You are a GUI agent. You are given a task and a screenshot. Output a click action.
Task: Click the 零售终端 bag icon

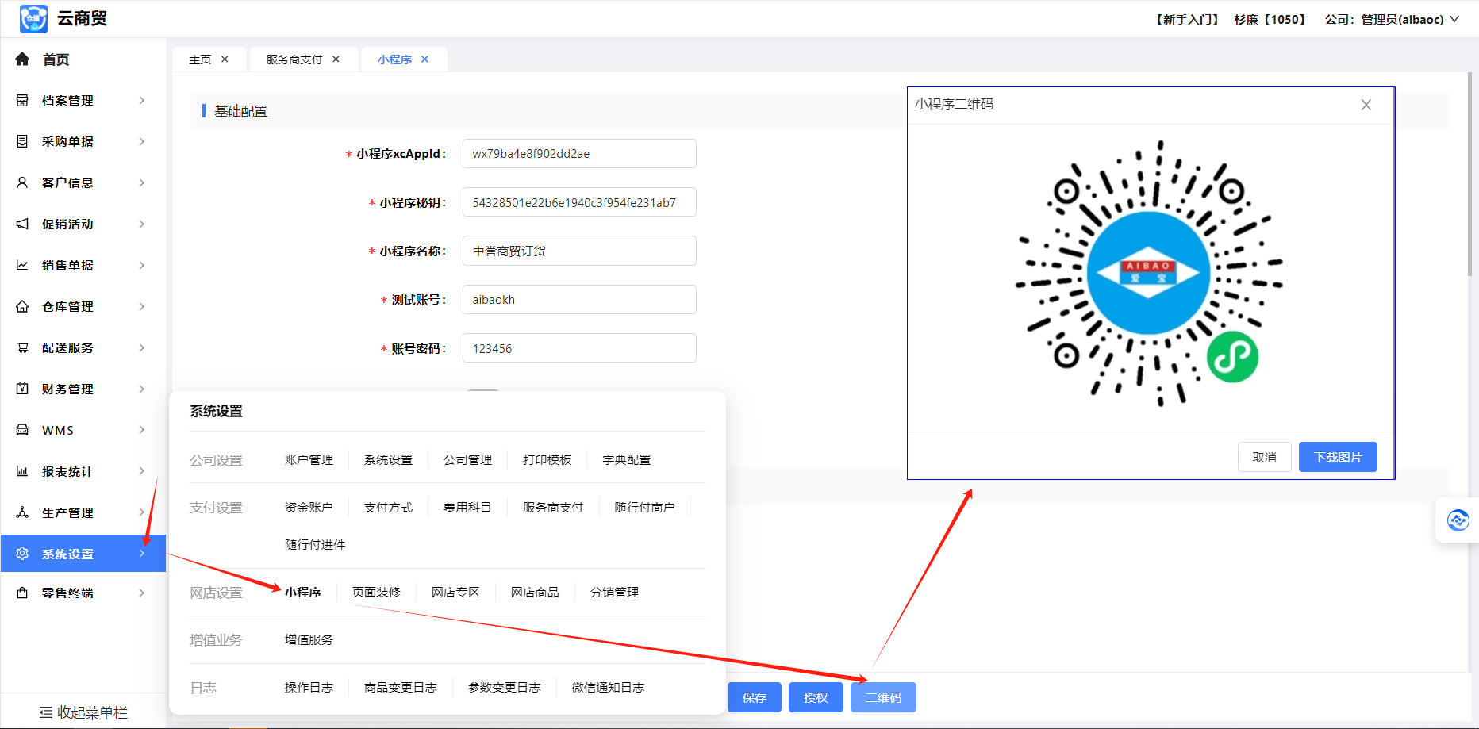tap(22, 593)
